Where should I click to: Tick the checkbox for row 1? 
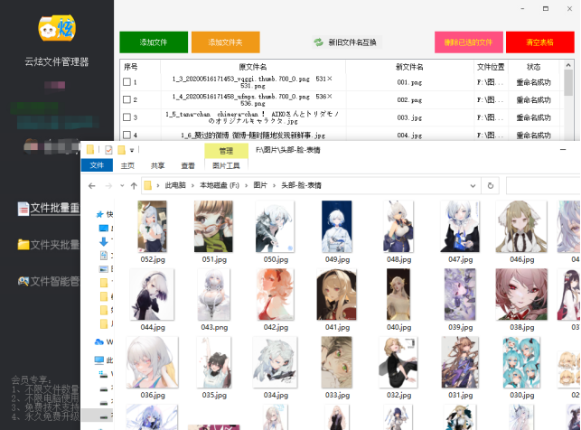[127, 82]
